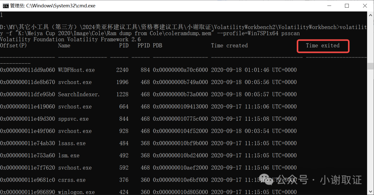Click PDB value '0x000000010d805000'
This screenshot has width=374, height=195.
[180, 192]
